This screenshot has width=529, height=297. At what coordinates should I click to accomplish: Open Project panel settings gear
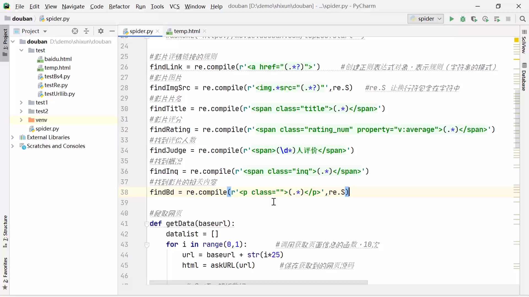[x=101, y=31]
